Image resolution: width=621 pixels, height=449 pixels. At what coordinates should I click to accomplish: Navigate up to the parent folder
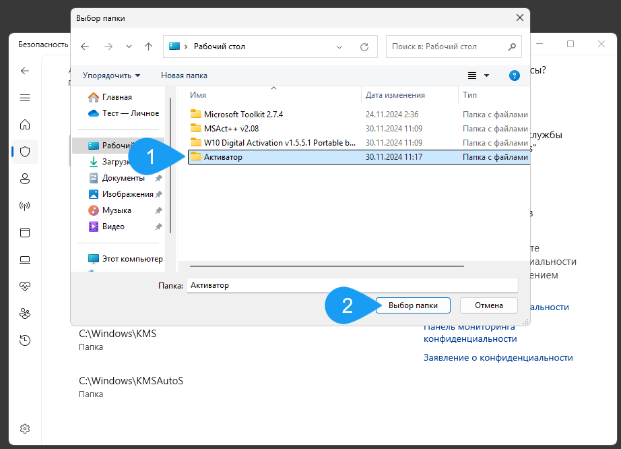[148, 46]
